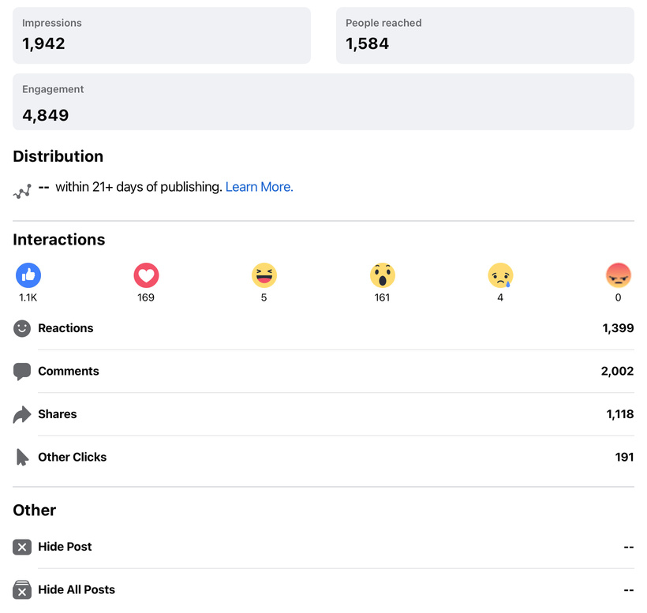Click the Sad crying reaction icon
The width and height of the screenshot is (647, 613).
500,275
